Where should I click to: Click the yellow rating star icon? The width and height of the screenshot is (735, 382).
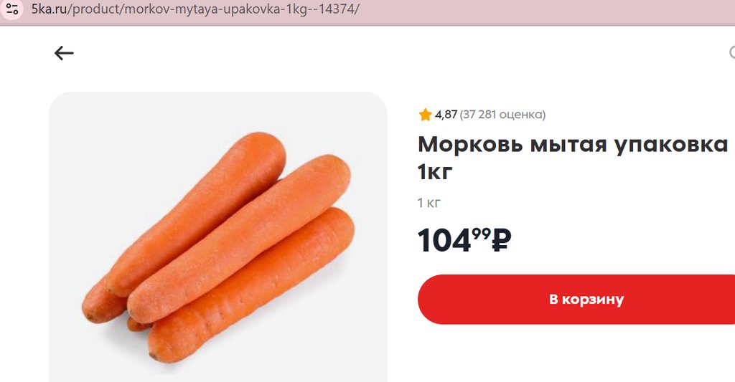[425, 115]
